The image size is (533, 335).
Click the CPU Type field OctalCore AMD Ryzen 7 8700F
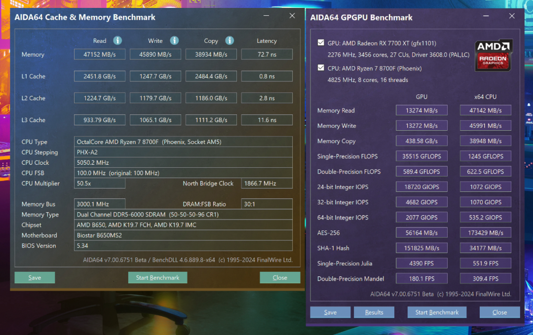[183, 142]
